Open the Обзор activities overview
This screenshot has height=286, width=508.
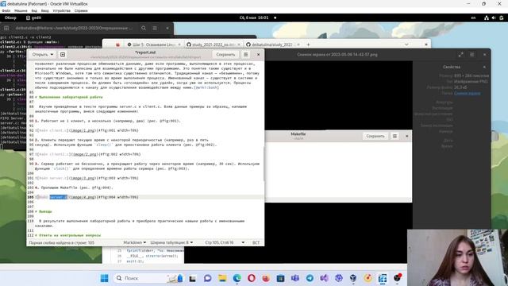tap(10, 17)
